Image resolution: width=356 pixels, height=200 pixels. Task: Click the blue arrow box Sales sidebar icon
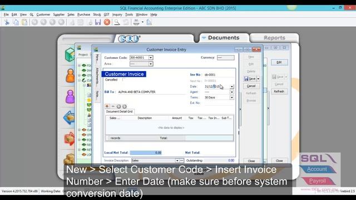[x=69, y=117]
